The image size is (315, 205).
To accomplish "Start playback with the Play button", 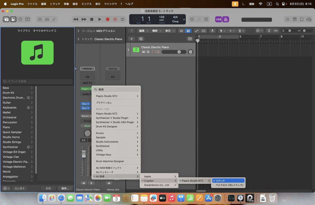I will (x=99, y=19).
